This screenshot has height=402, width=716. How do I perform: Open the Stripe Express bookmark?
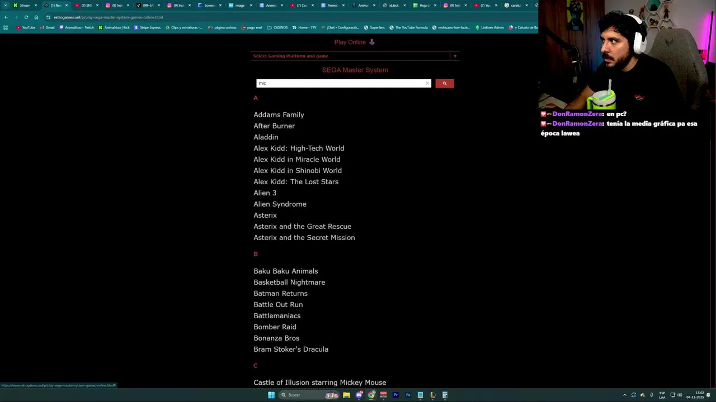click(x=147, y=27)
